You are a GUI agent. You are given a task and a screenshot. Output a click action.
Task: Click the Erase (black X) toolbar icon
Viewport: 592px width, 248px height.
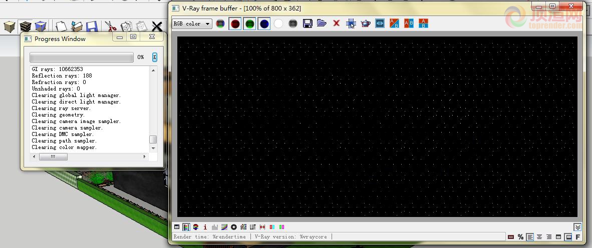[157, 26]
